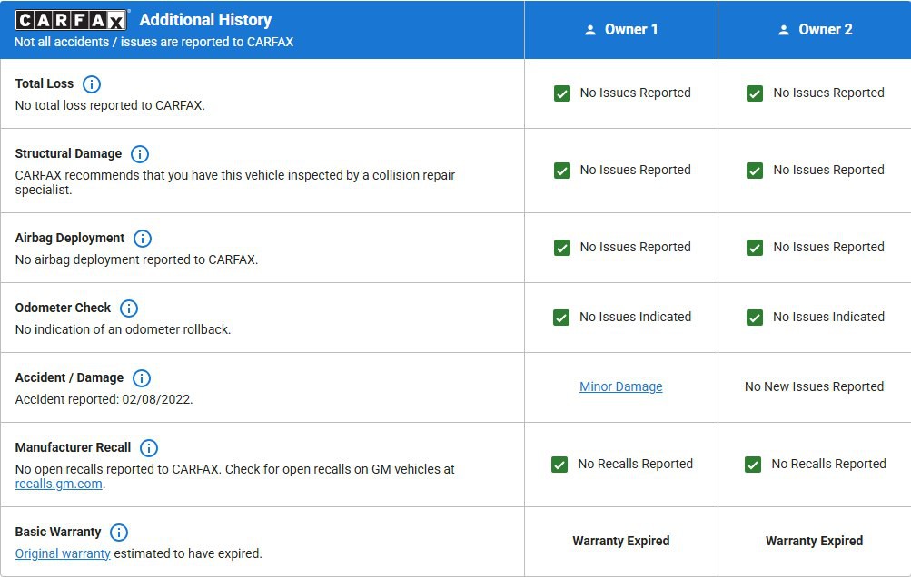Click Owner 2 'Warranty Expired' cell
Image resolution: width=911 pixels, height=577 pixels.
tap(815, 541)
